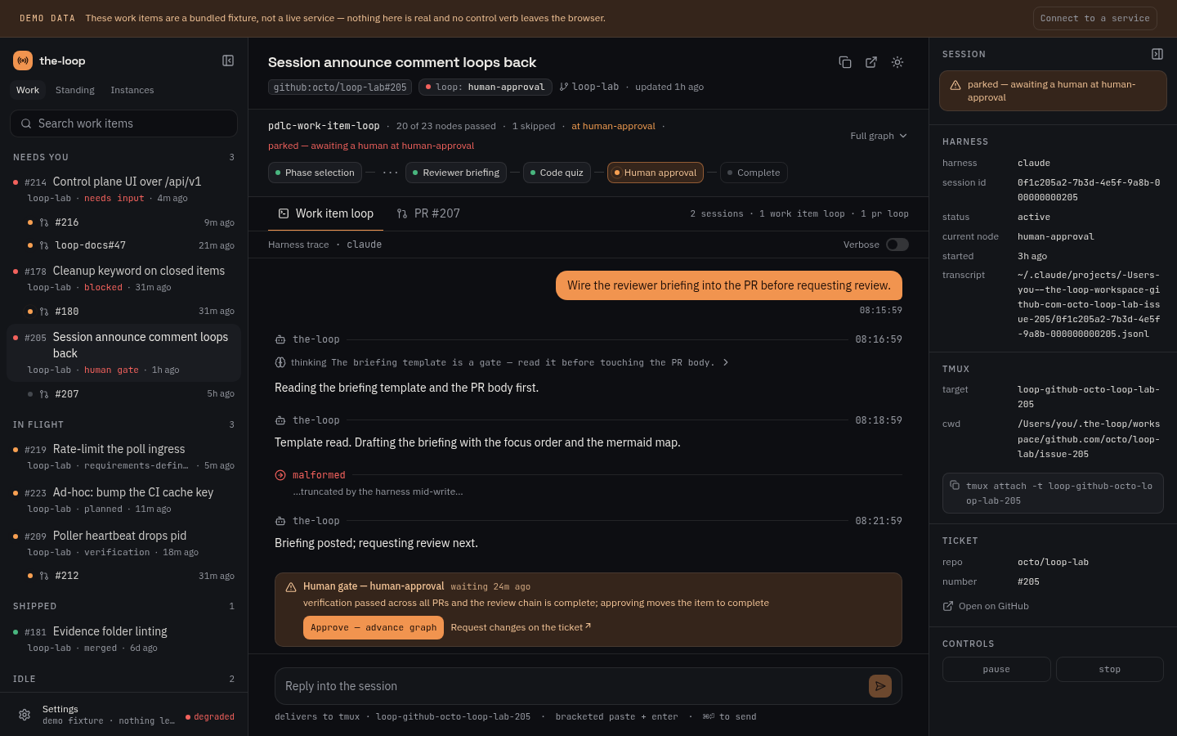
Task: Click the Search work items field
Action: 123,123
